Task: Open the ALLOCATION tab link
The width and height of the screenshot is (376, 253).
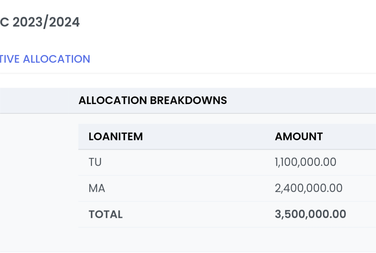Action: [x=45, y=59]
